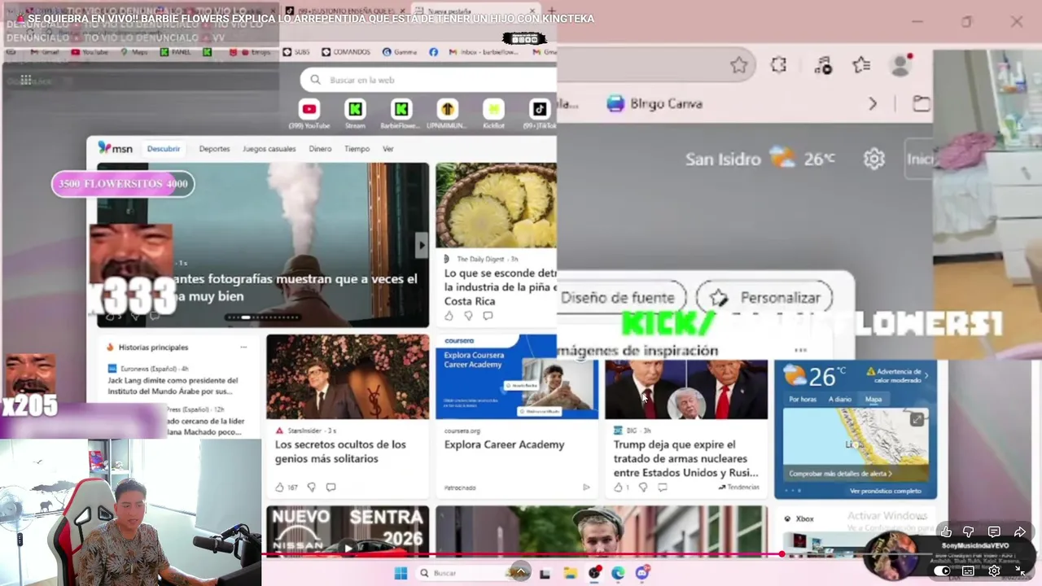Viewport: 1042px width, 586px height.
Task: Open the browser profile avatar
Action: (x=900, y=65)
